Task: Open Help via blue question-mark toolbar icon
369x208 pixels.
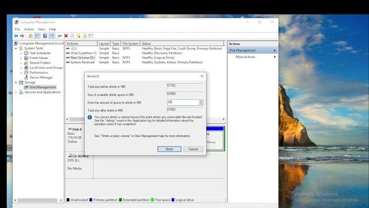Action: click(45, 36)
